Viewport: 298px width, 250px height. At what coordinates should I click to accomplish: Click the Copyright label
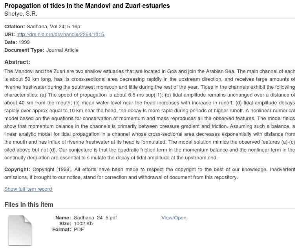pyautogui.click(x=17, y=170)
